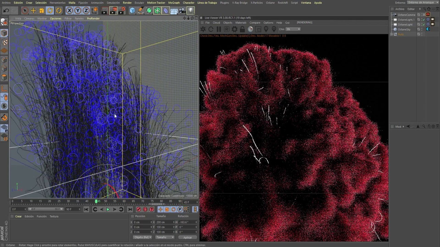Screen dimensions: 440x247
Task: Play the animation forward
Action: click(x=108, y=209)
